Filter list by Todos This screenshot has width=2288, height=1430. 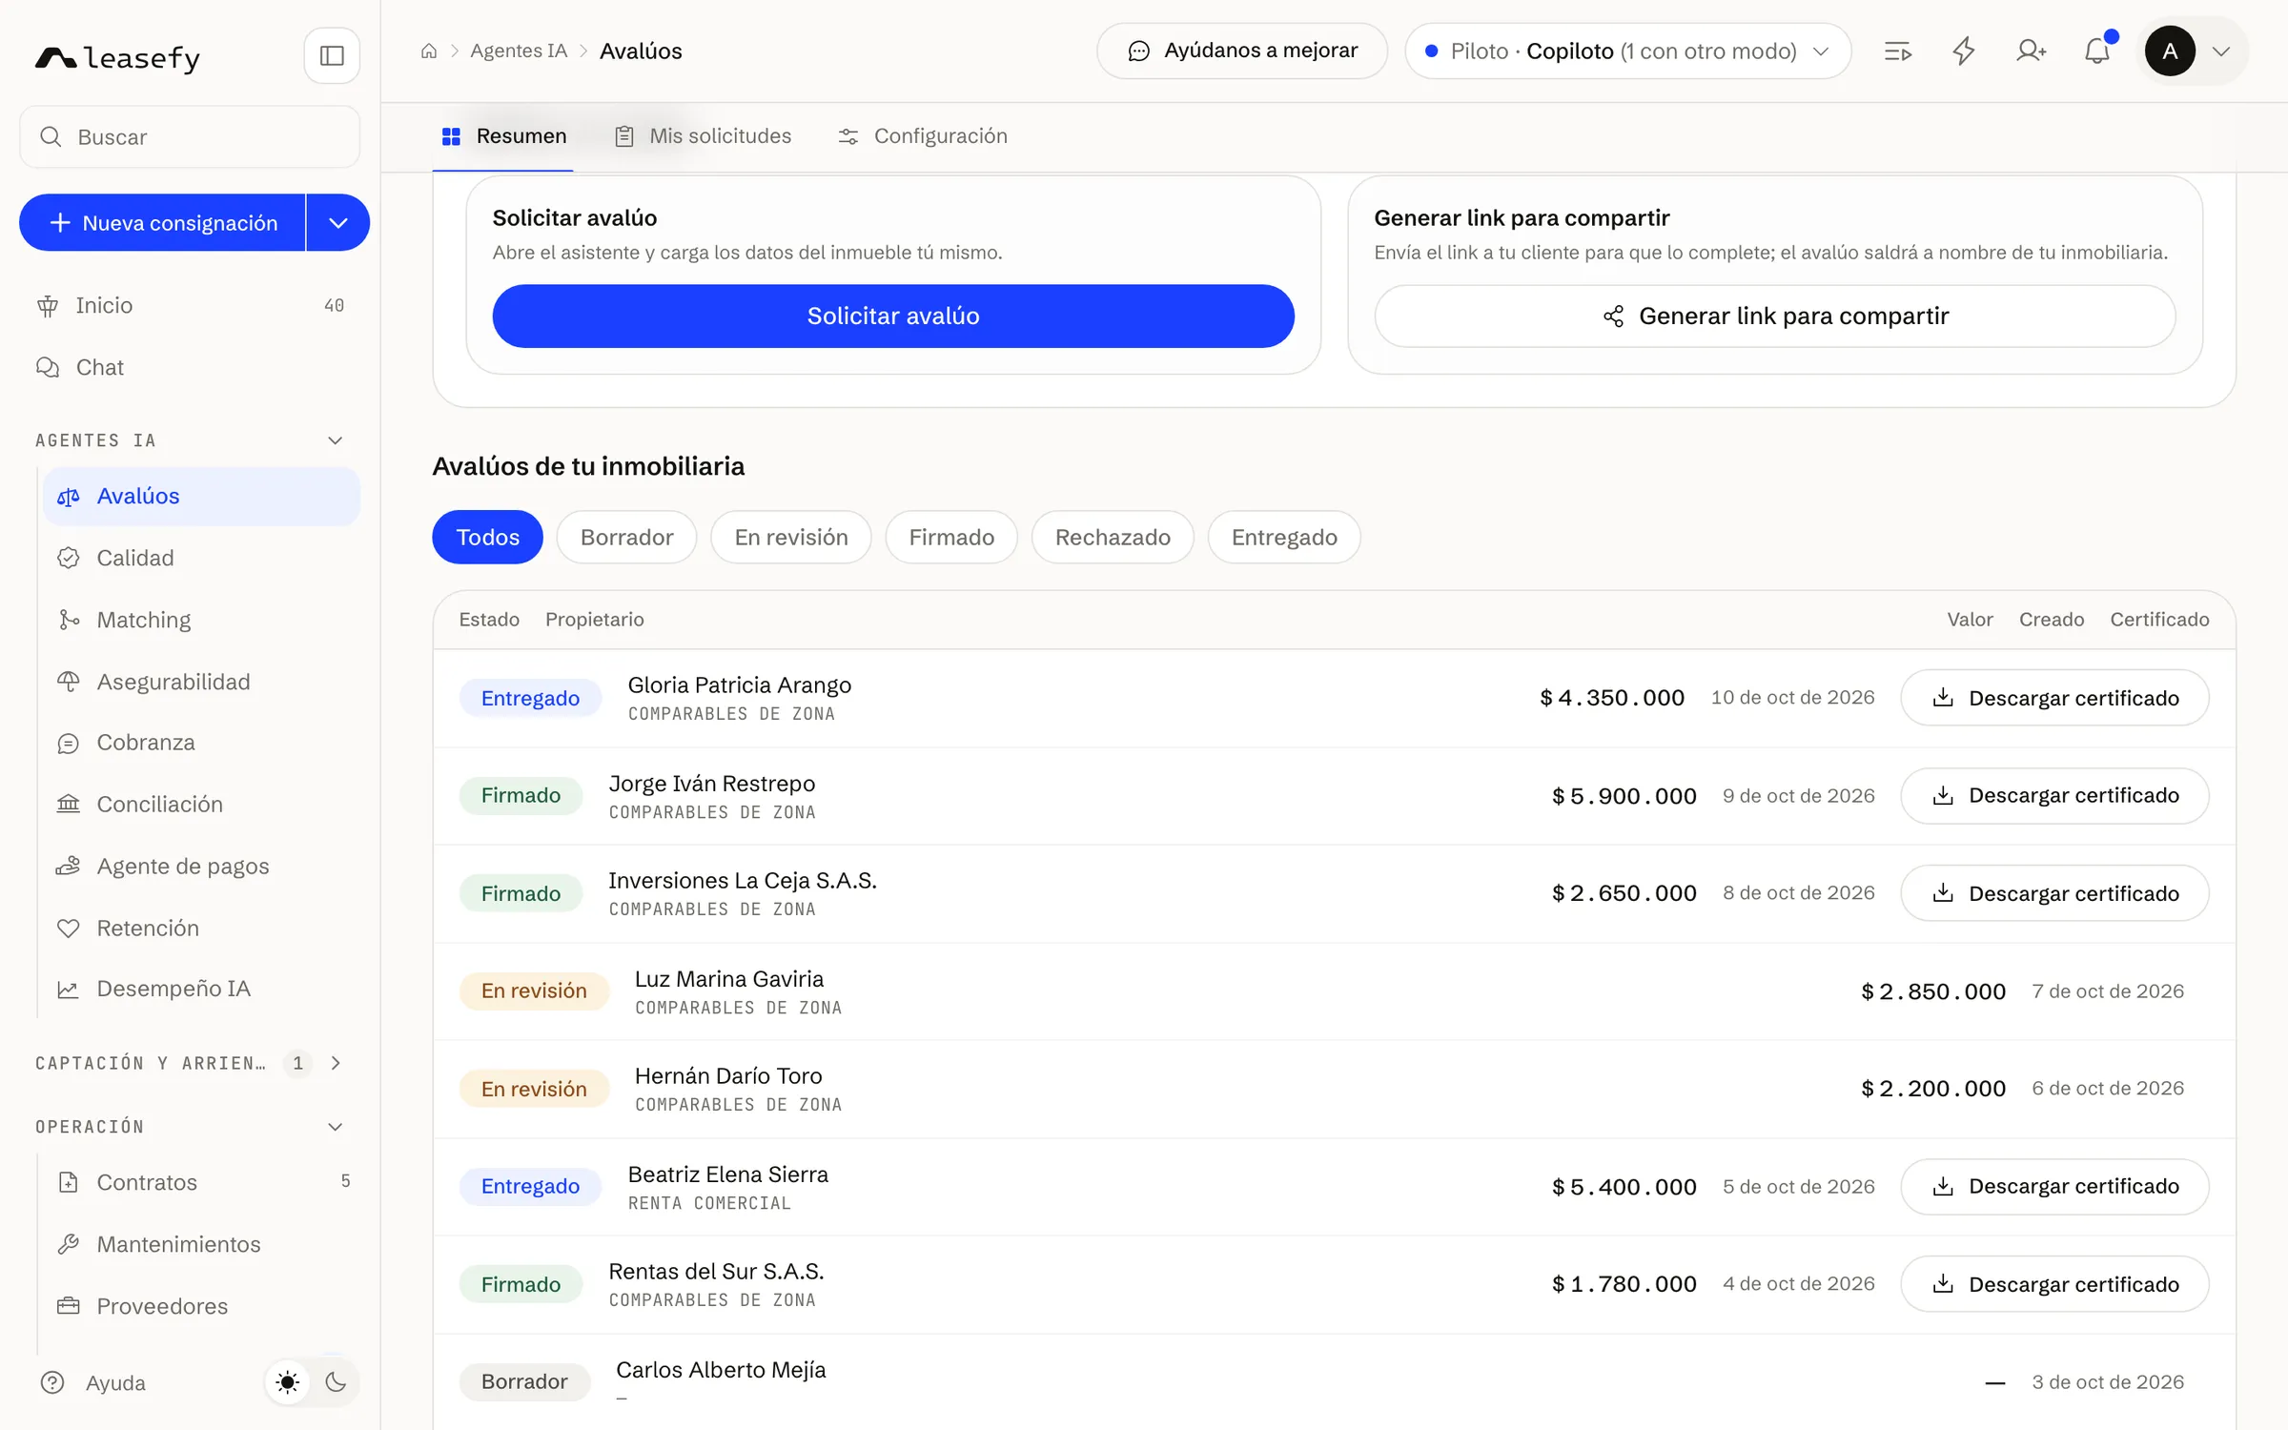click(x=487, y=538)
